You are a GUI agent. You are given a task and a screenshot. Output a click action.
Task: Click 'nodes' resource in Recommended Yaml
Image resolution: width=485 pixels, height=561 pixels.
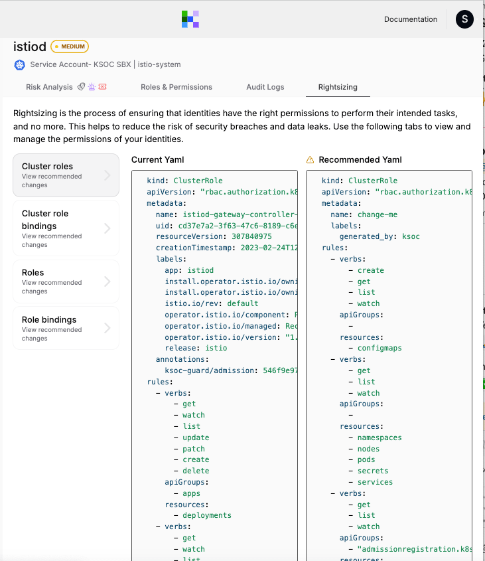pos(368,449)
